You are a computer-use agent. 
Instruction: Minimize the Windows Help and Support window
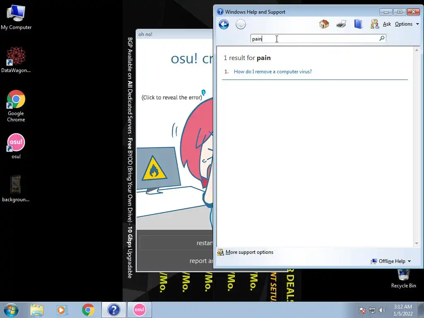click(386, 12)
